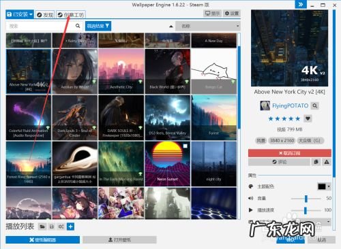The width and height of the screenshot is (341, 249).
Task: Open the 壁纸编辑器 wallpaper editor
Action: coord(42,239)
